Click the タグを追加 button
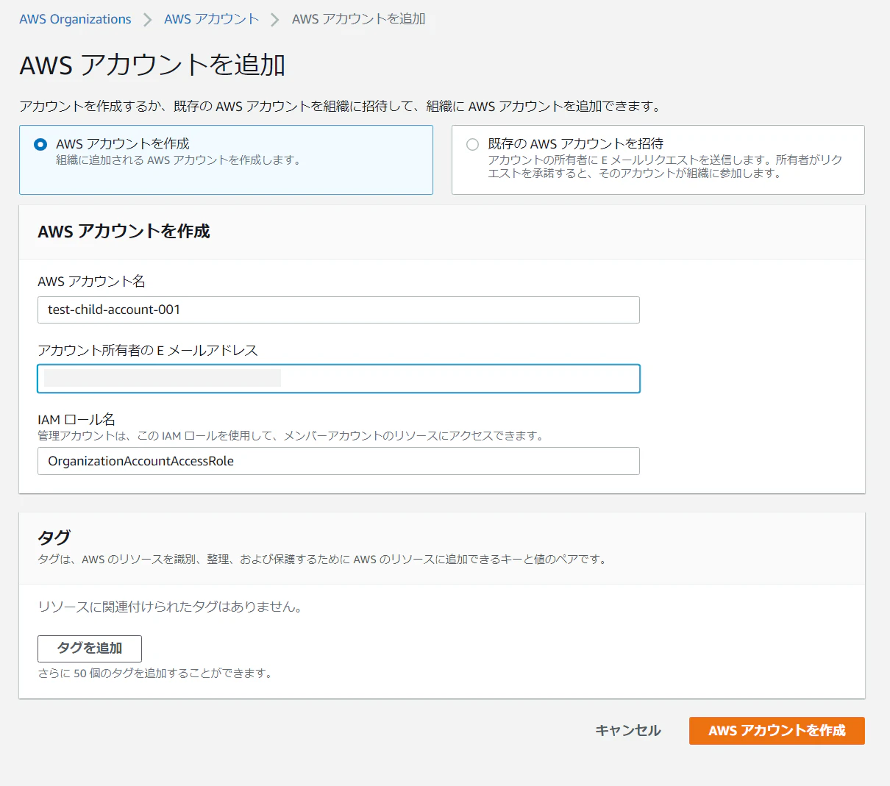 coord(90,649)
